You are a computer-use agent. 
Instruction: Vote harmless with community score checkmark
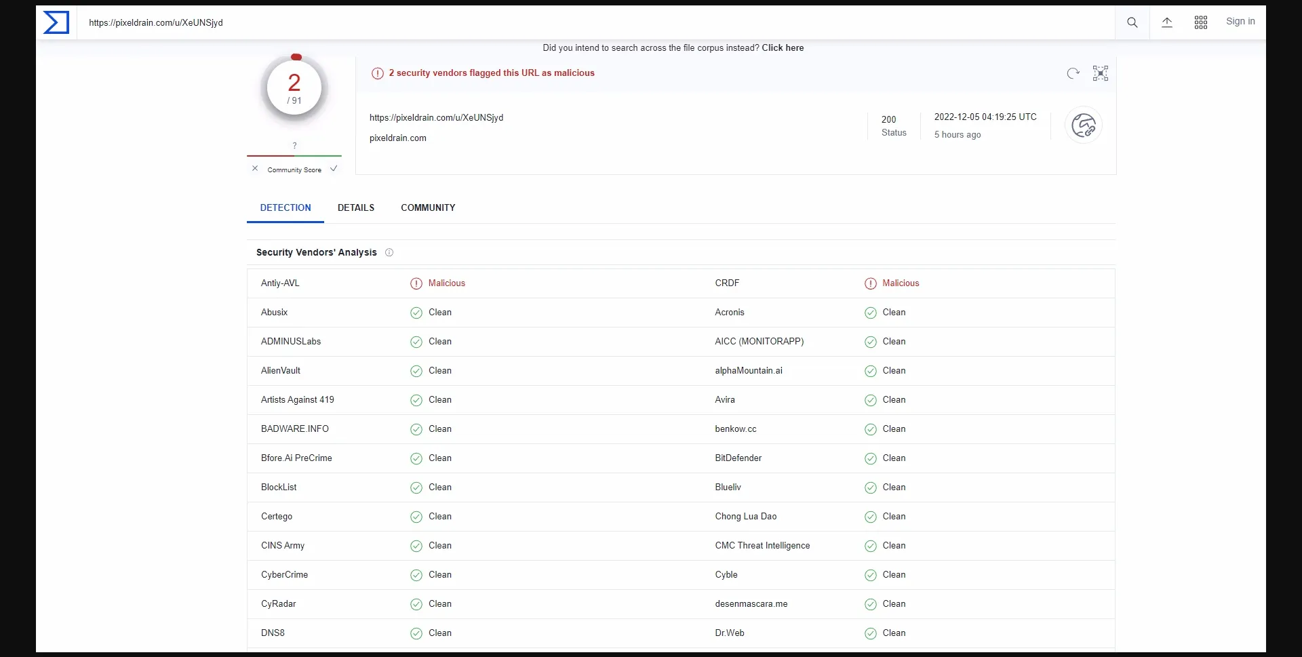tap(334, 169)
